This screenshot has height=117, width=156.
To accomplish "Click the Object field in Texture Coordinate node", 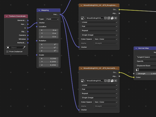I will (x=16, y=48).
